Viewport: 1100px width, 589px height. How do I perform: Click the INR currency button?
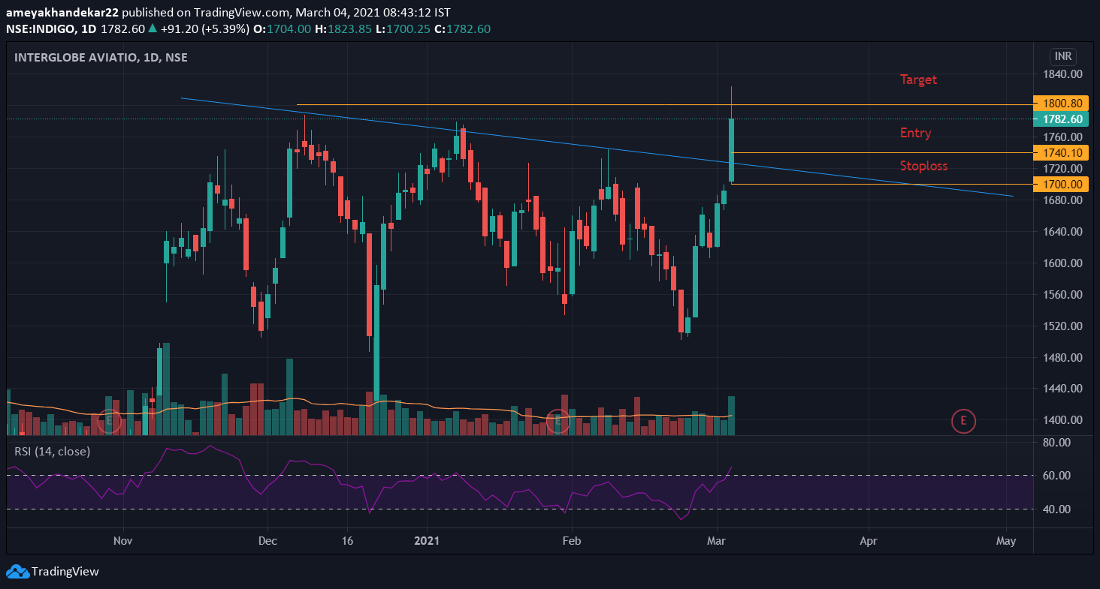tap(1063, 56)
